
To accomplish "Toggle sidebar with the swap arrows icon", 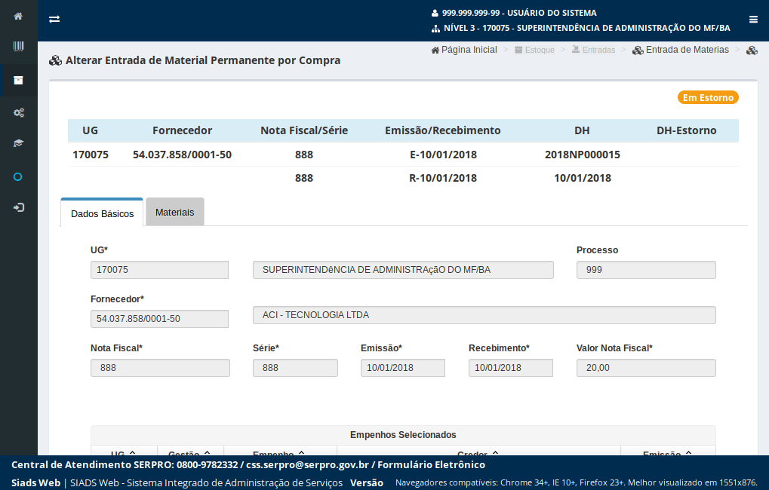I will tap(54, 19).
